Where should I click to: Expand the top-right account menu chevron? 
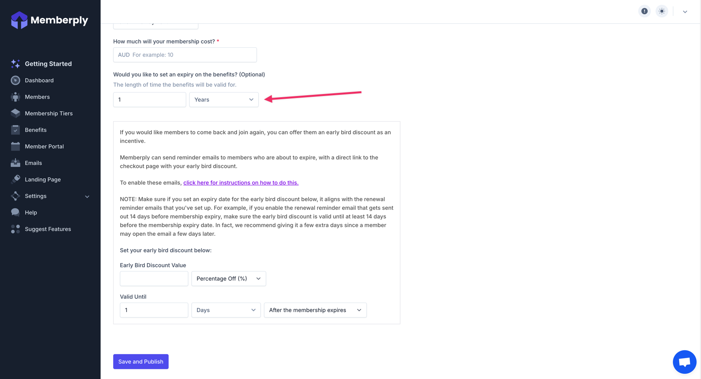685,12
